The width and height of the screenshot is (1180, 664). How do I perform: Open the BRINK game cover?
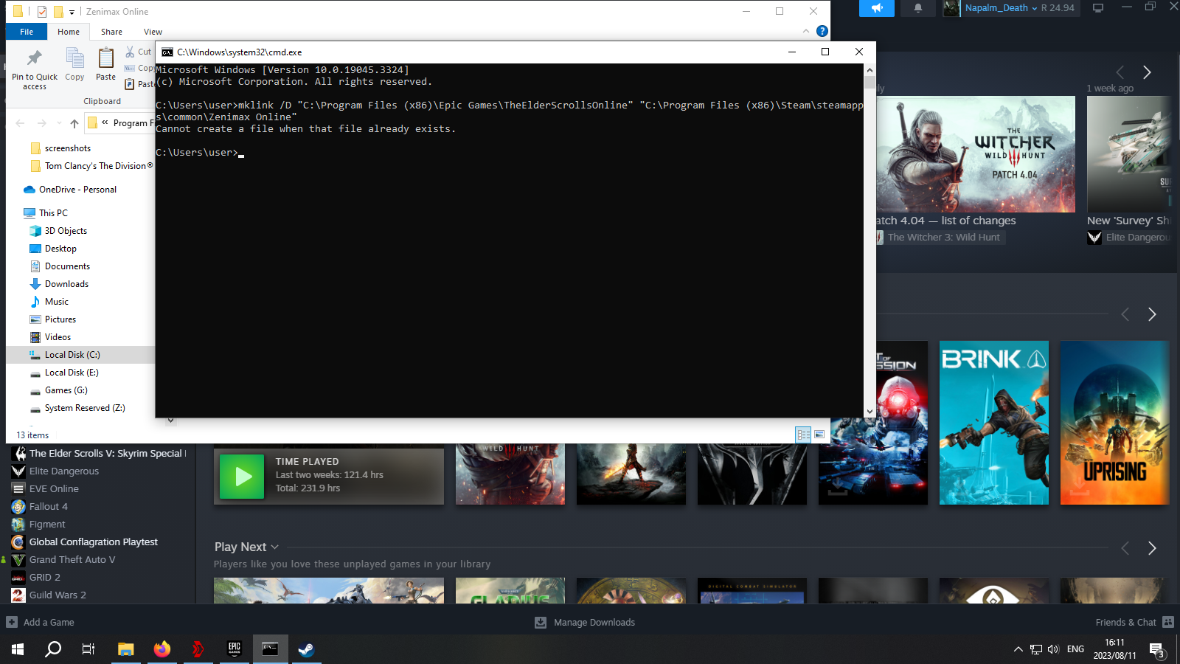click(x=994, y=423)
